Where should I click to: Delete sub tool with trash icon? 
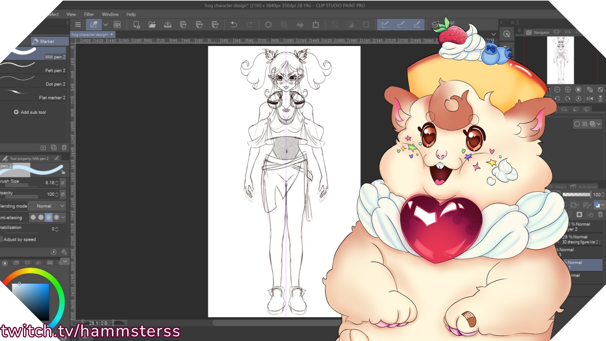tap(64, 147)
